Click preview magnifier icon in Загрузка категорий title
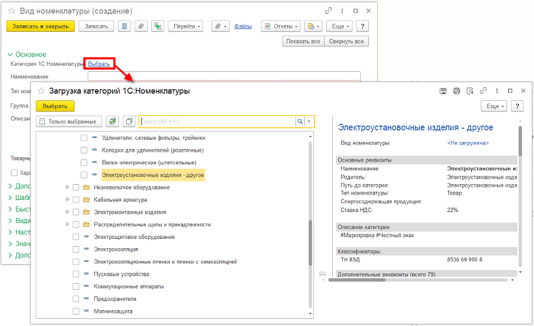Screen dimensions: 534x326 [470, 91]
